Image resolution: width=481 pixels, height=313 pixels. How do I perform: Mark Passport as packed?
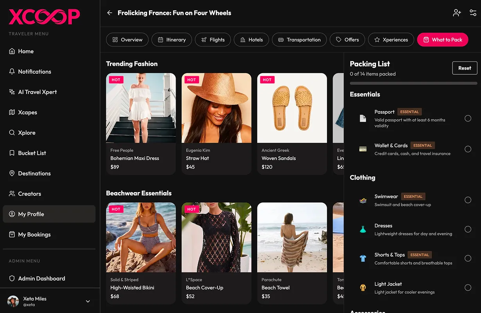point(468,118)
